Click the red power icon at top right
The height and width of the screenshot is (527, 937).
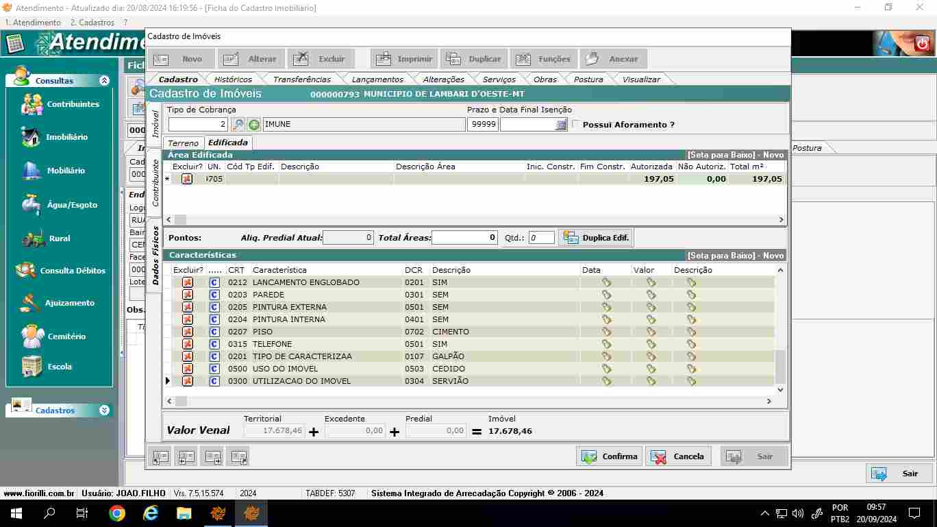(x=922, y=44)
